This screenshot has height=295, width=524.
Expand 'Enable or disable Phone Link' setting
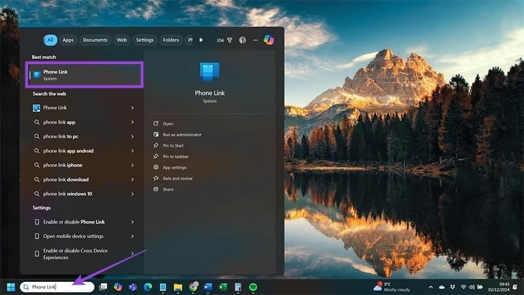[x=132, y=222]
